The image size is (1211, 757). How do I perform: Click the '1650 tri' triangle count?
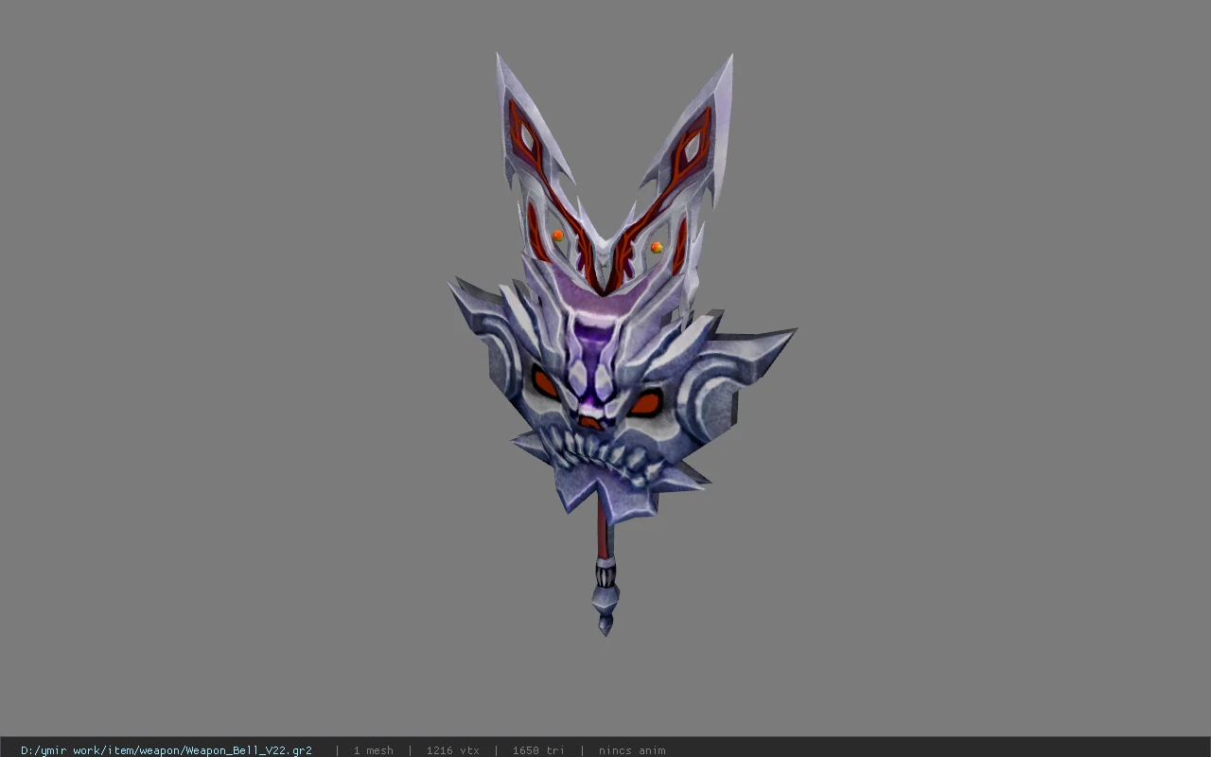(x=538, y=750)
